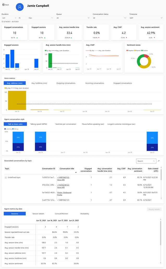Click the Positive sentiment legend swatch
Screen dimensions: 166x269
(142, 51)
